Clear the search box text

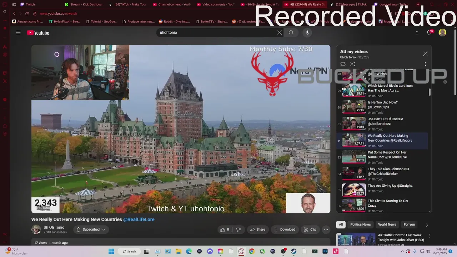point(280,32)
